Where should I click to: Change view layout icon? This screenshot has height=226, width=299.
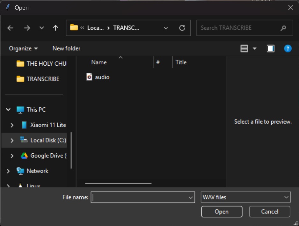pos(244,48)
